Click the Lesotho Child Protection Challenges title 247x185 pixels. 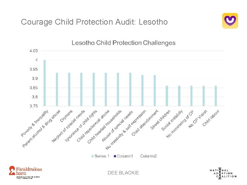pyautogui.click(x=123, y=43)
